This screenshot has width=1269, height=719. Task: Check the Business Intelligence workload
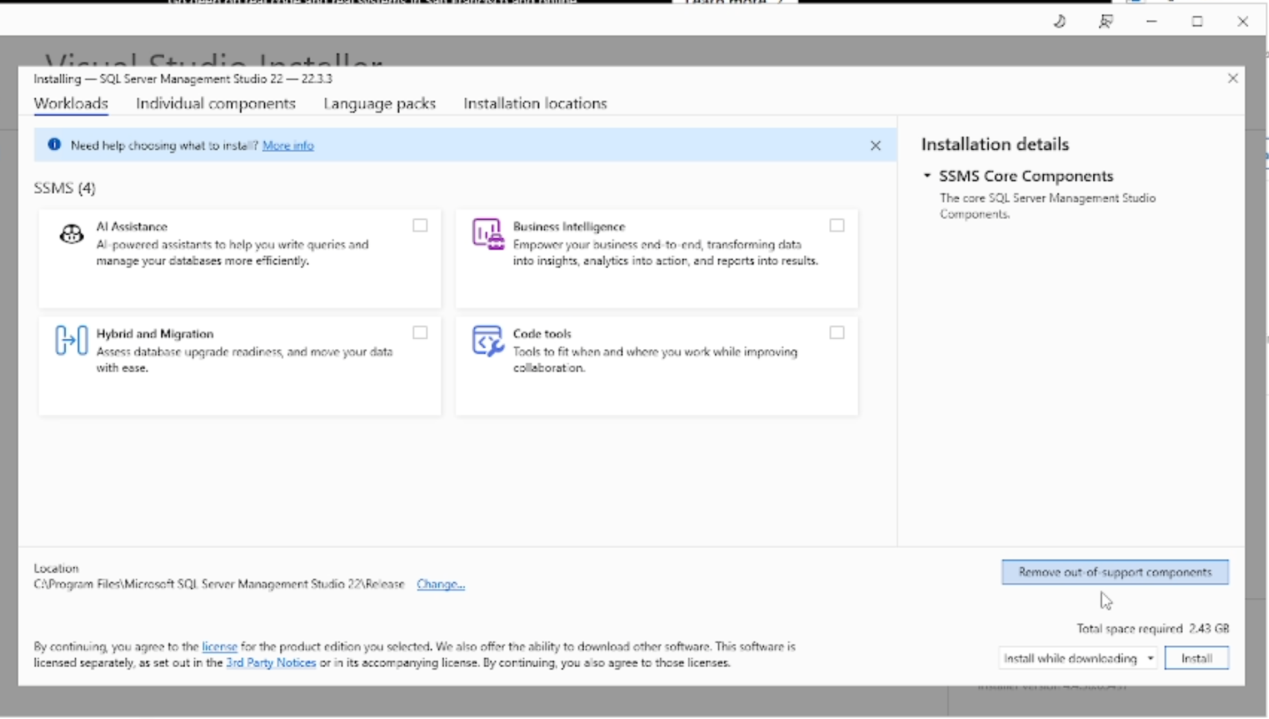pyautogui.click(x=837, y=225)
